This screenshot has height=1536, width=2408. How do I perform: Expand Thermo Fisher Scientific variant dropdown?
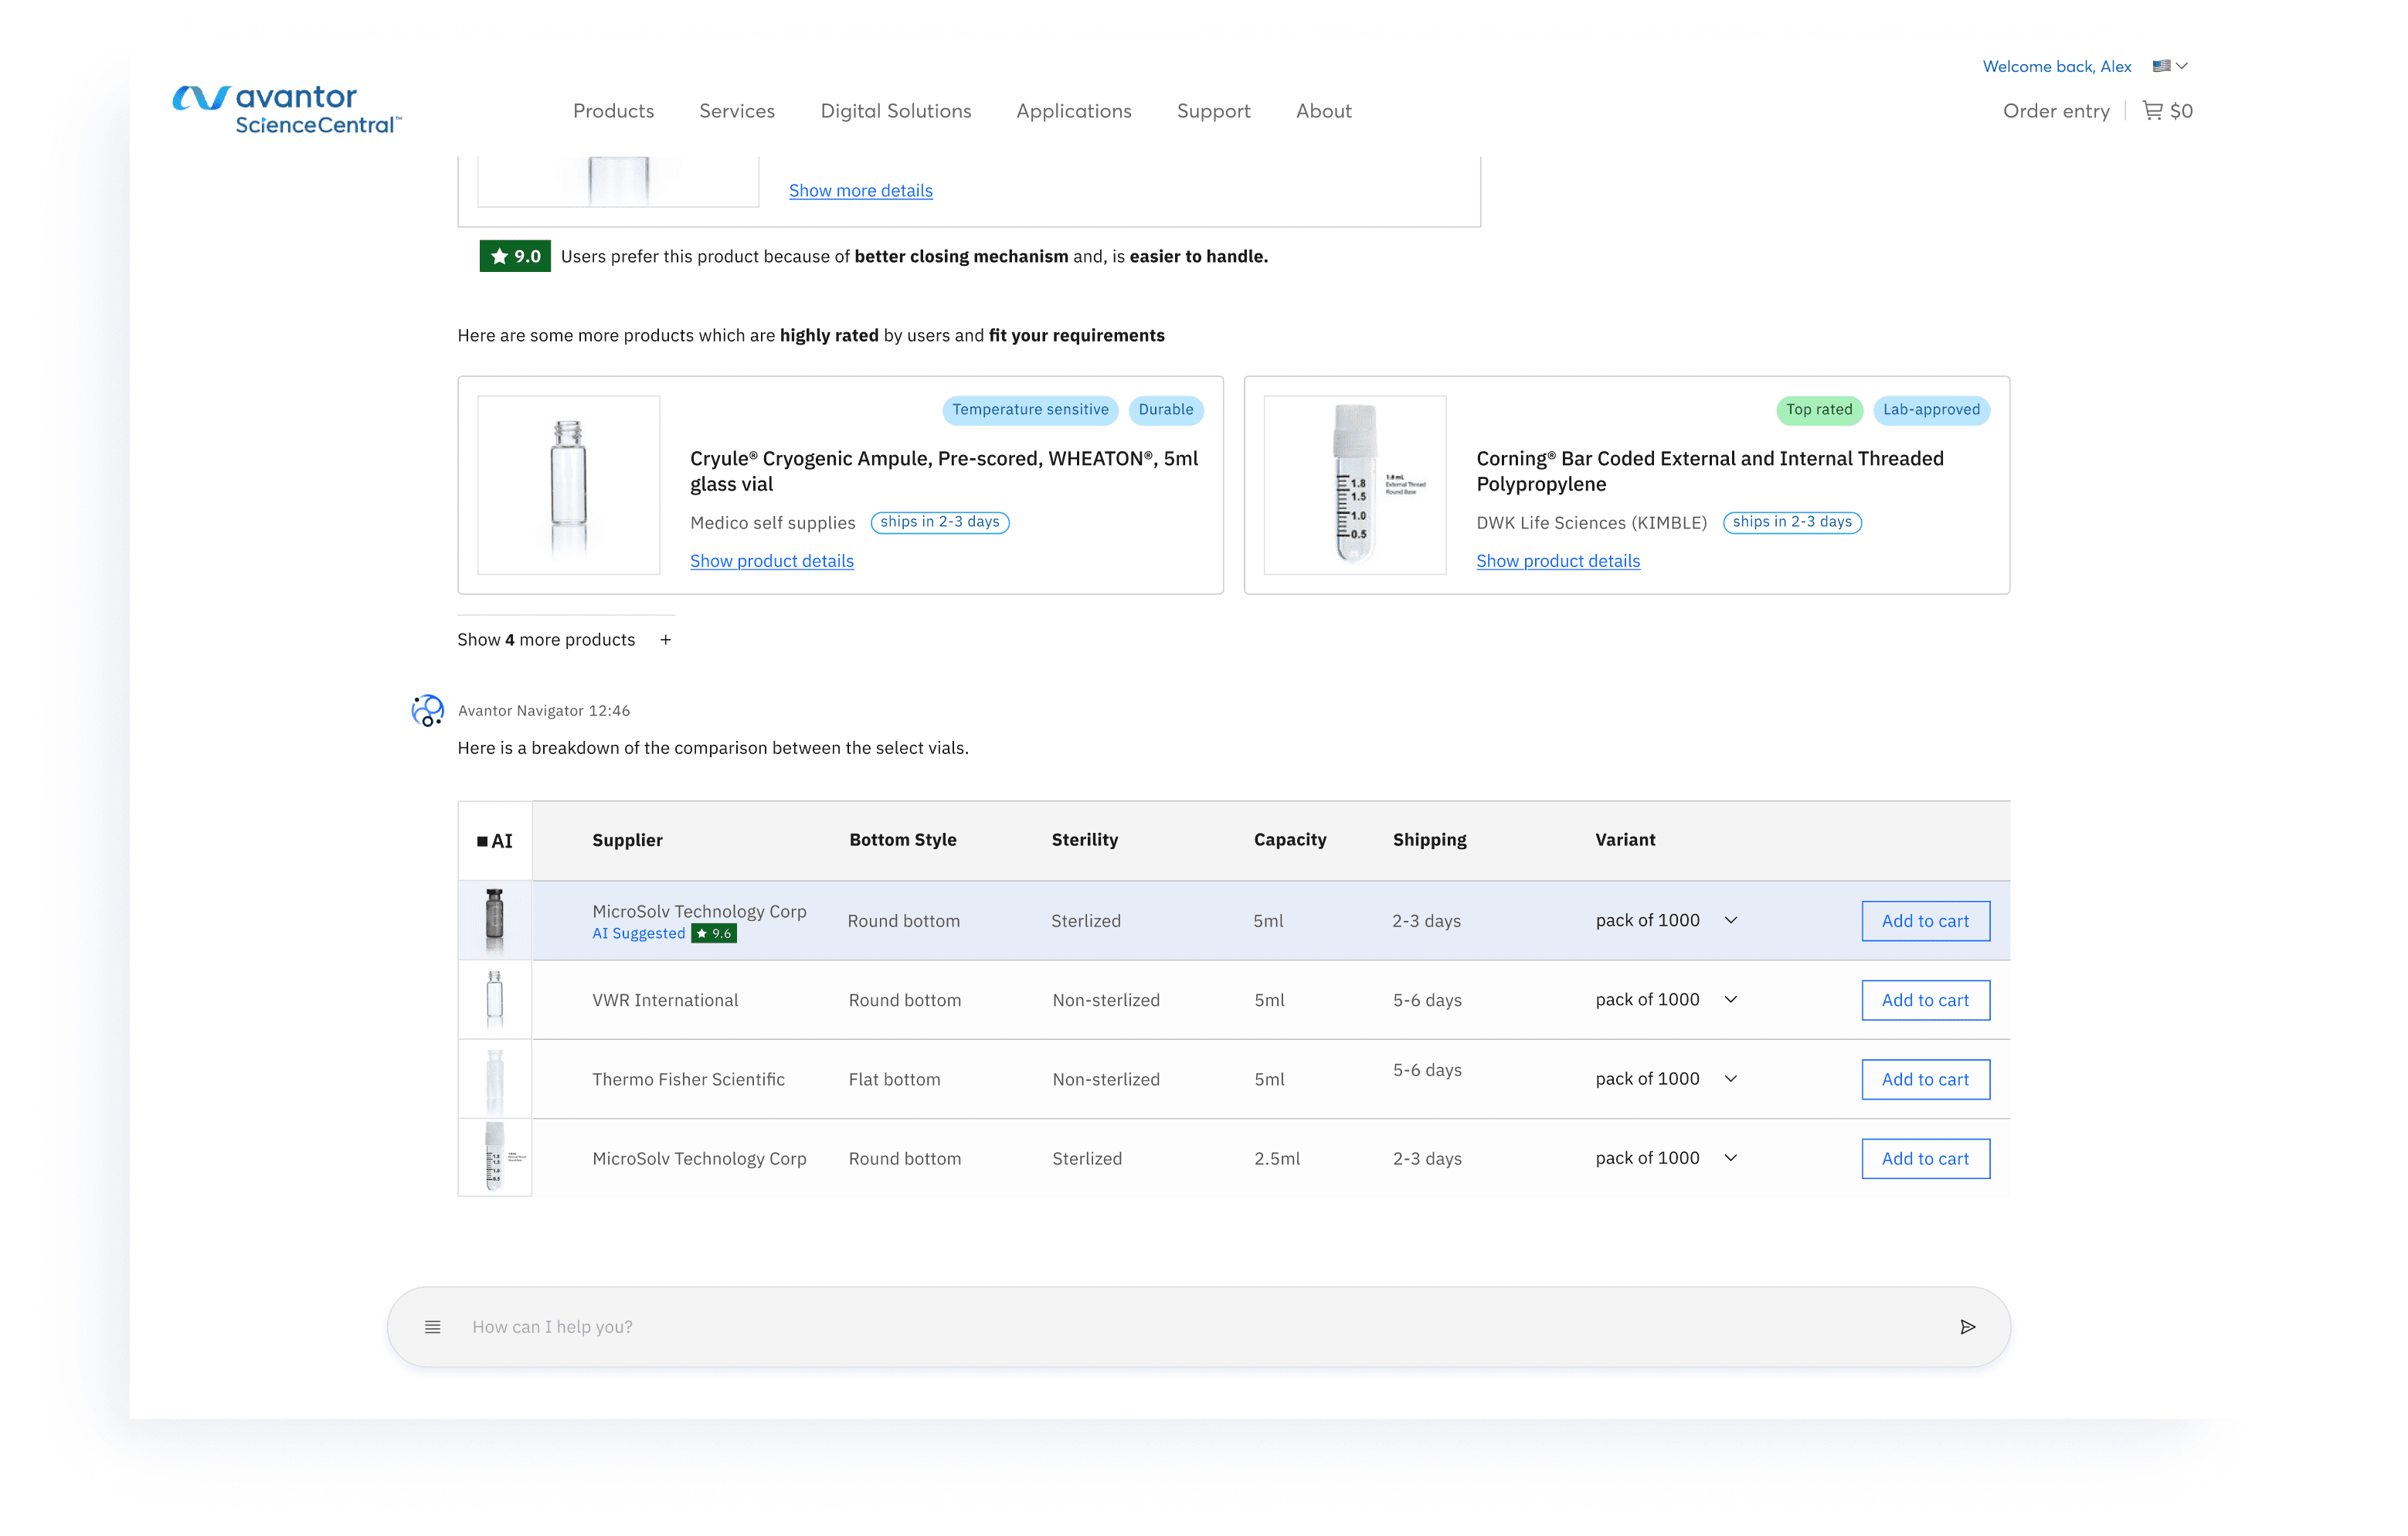tap(1731, 1078)
